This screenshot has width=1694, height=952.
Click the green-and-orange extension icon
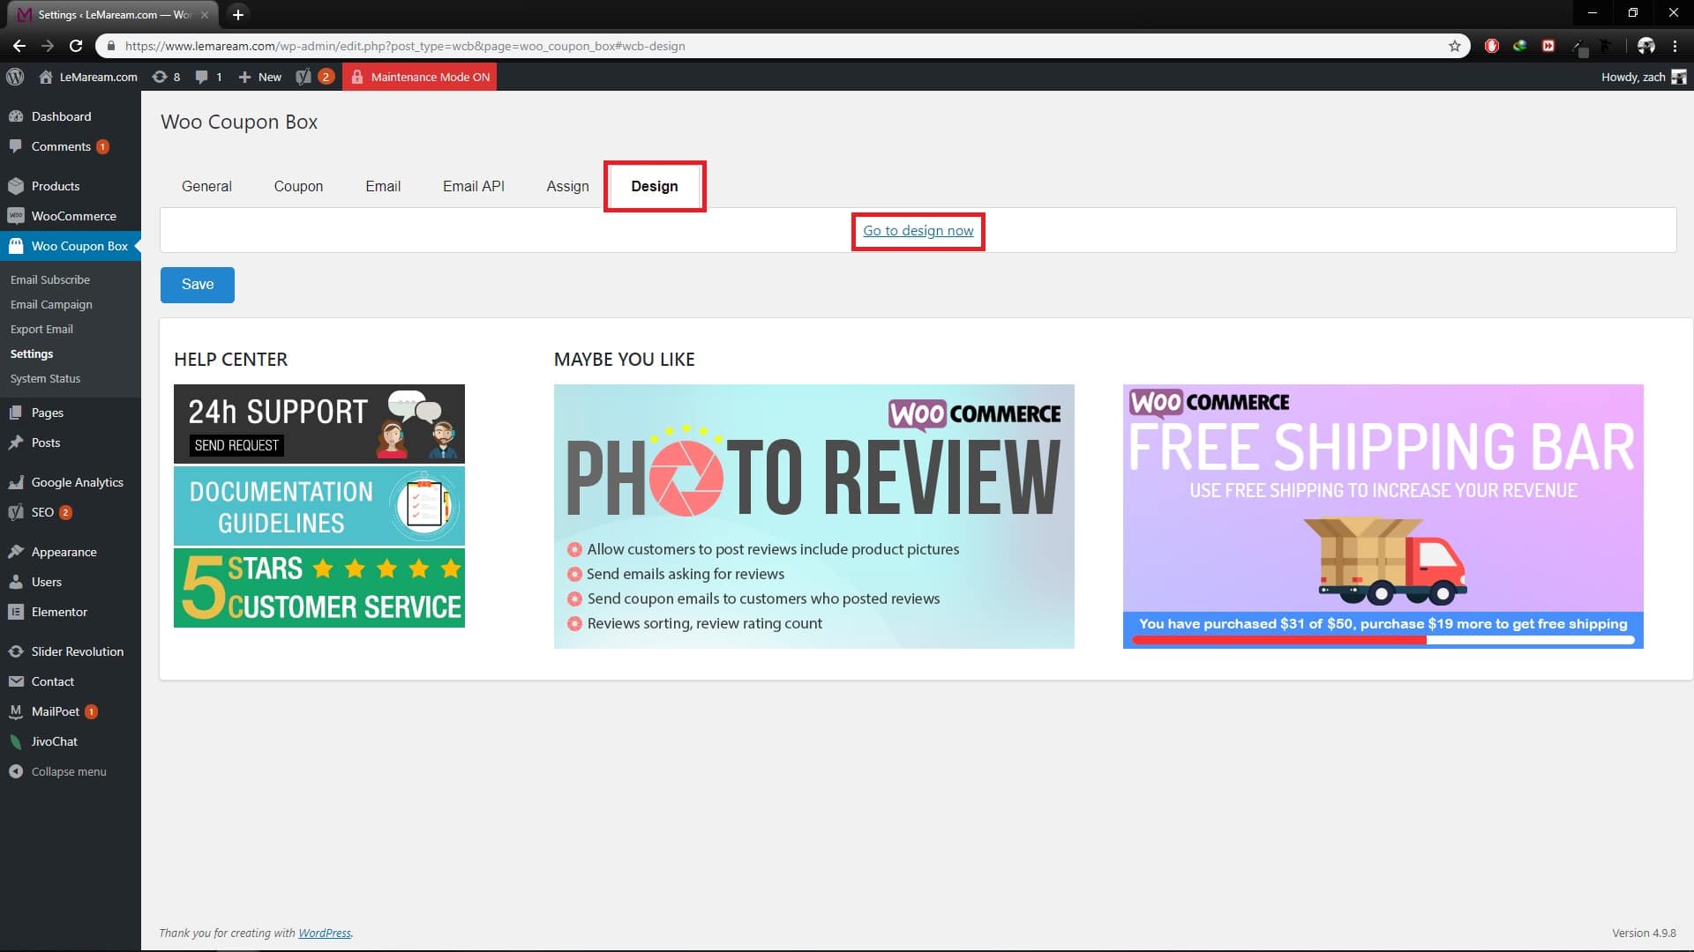click(1520, 46)
